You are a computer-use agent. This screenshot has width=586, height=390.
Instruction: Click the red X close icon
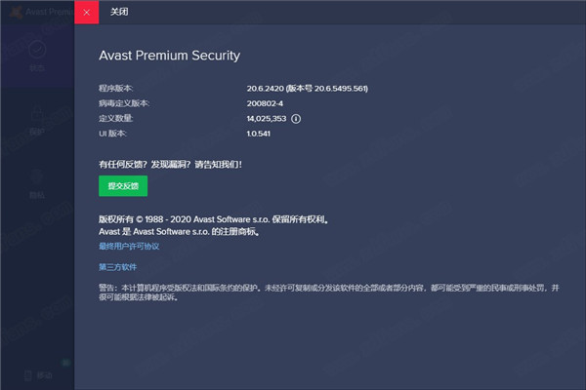tap(87, 13)
